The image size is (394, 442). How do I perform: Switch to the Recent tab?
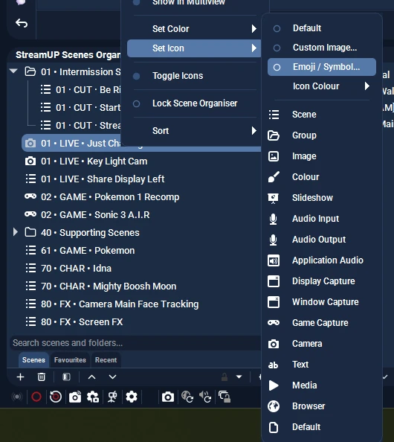(106, 360)
